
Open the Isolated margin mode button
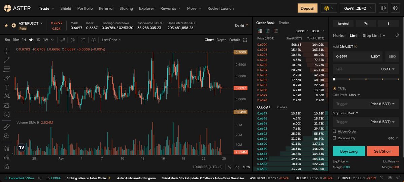pyautogui.click(x=343, y=24)
